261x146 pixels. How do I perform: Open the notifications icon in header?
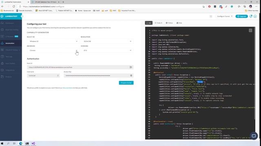tap(251, 16)
